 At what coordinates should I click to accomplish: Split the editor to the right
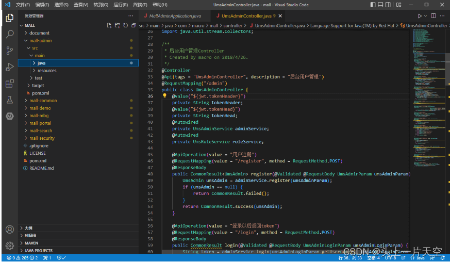point(434,16)
